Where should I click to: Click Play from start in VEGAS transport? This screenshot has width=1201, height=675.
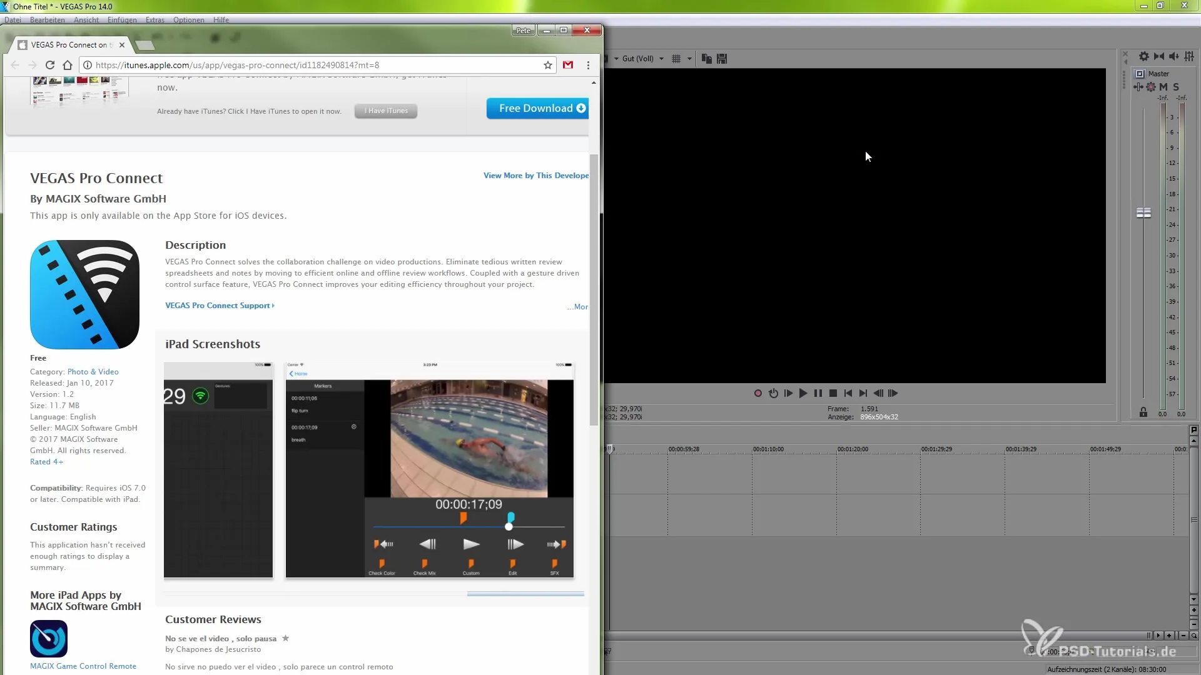[788, 393]
